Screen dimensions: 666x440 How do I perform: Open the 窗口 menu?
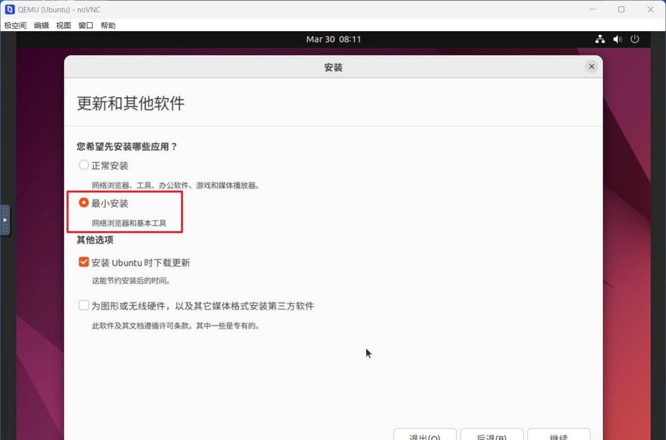86,25
